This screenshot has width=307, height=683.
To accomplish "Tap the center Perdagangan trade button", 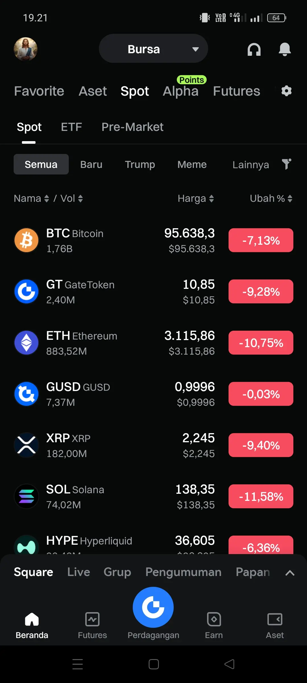I will (153, 607).
